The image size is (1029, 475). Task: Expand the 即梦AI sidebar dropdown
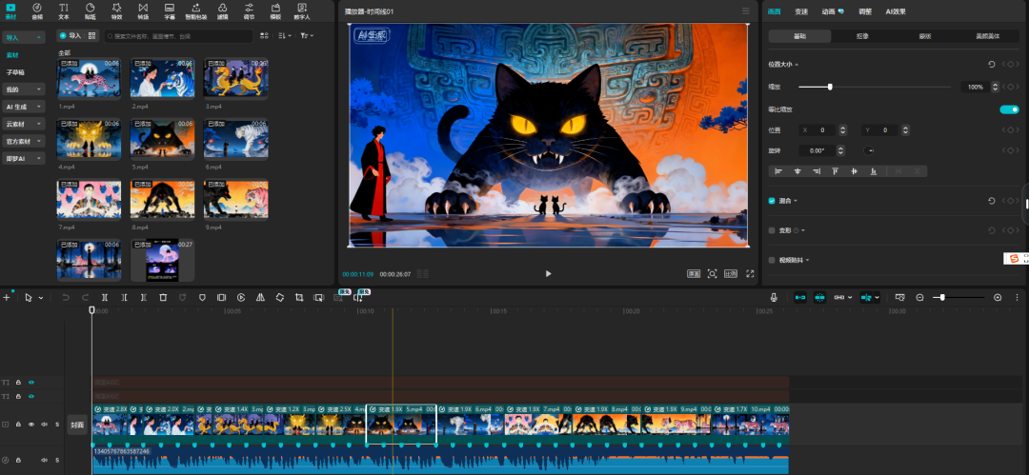[x=25, y=158]
